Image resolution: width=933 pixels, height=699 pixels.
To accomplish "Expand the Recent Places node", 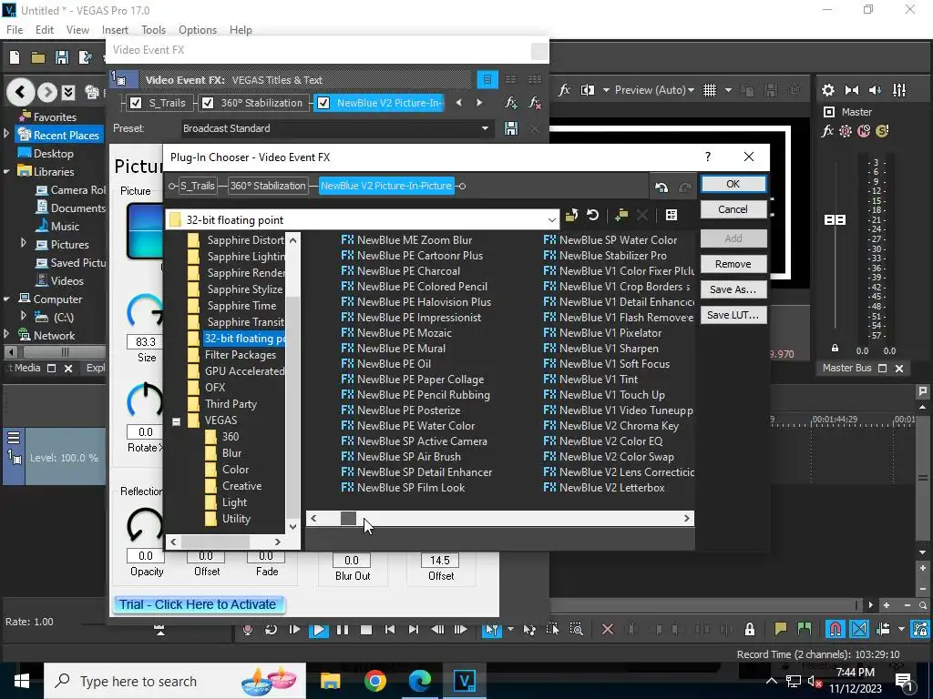I will (x=6, y=135).
